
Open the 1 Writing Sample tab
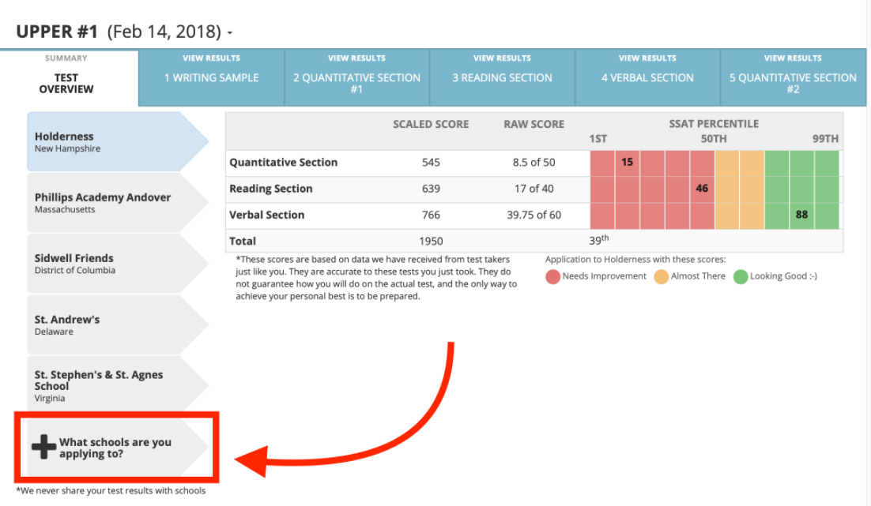(x=212, y=77)
